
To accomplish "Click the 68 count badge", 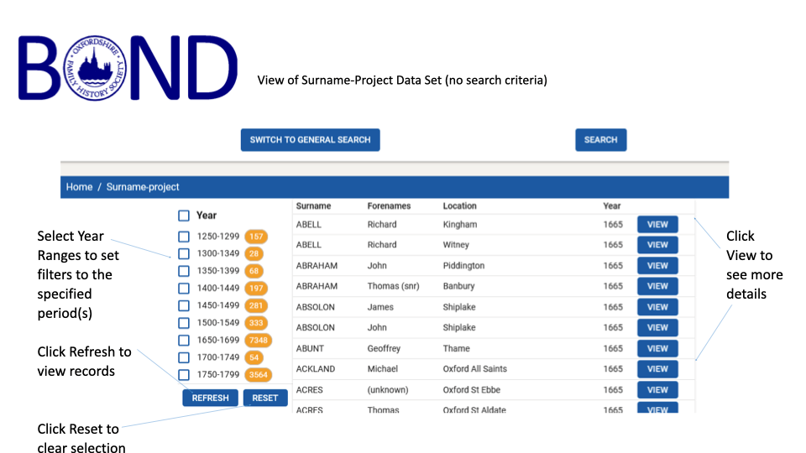I will (x=254, y=271).
